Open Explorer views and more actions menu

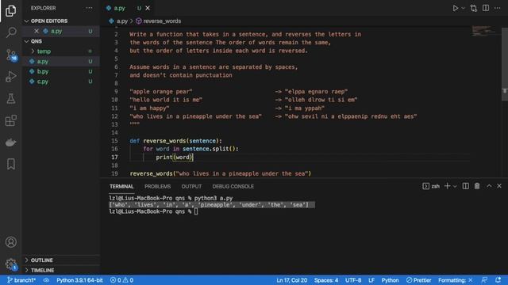tap(89, 8)
